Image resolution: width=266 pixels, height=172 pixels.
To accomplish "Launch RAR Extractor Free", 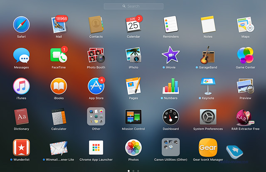I will (245, 117).
